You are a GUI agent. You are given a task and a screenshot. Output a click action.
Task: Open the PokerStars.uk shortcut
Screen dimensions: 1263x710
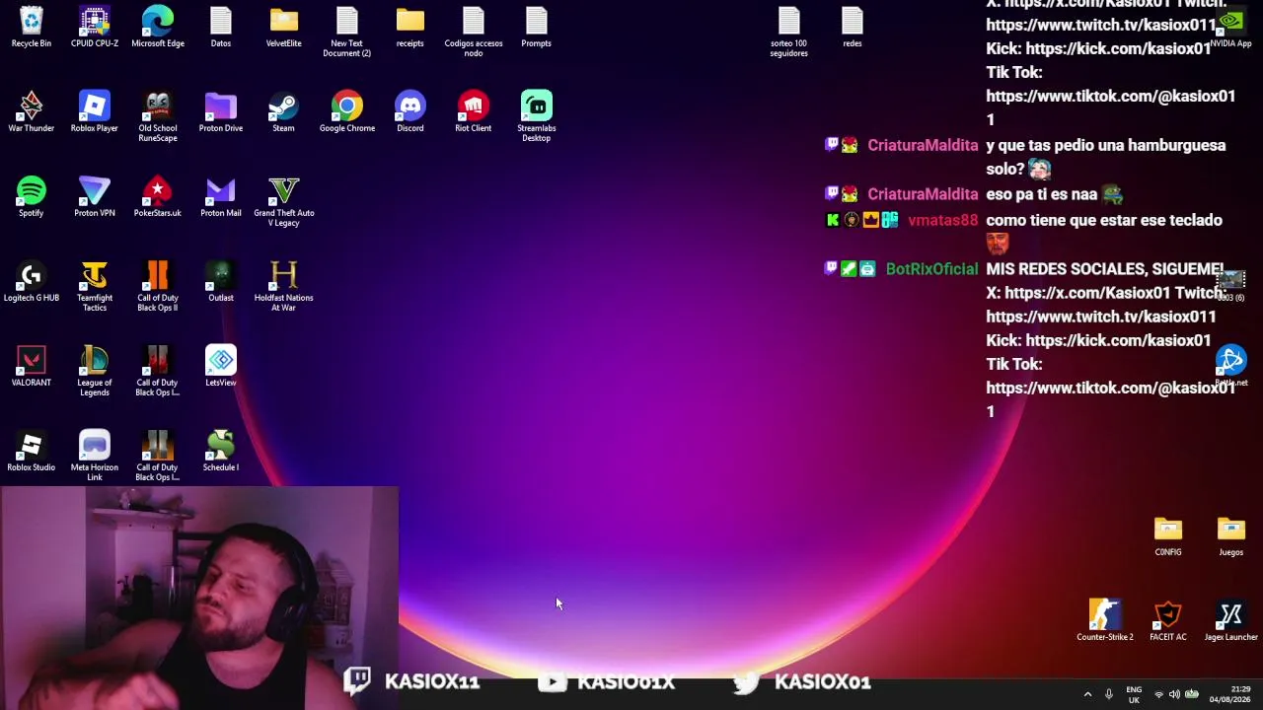(x=158, y=196)
